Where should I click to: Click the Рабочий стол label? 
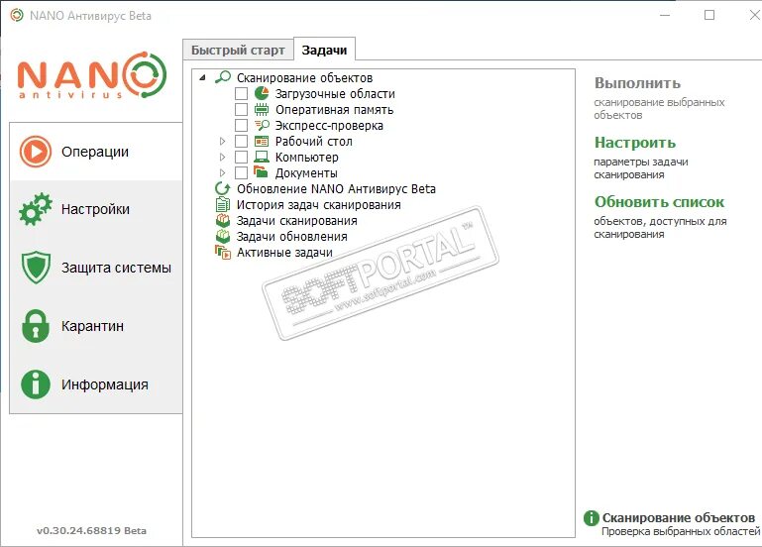[314, 142]
